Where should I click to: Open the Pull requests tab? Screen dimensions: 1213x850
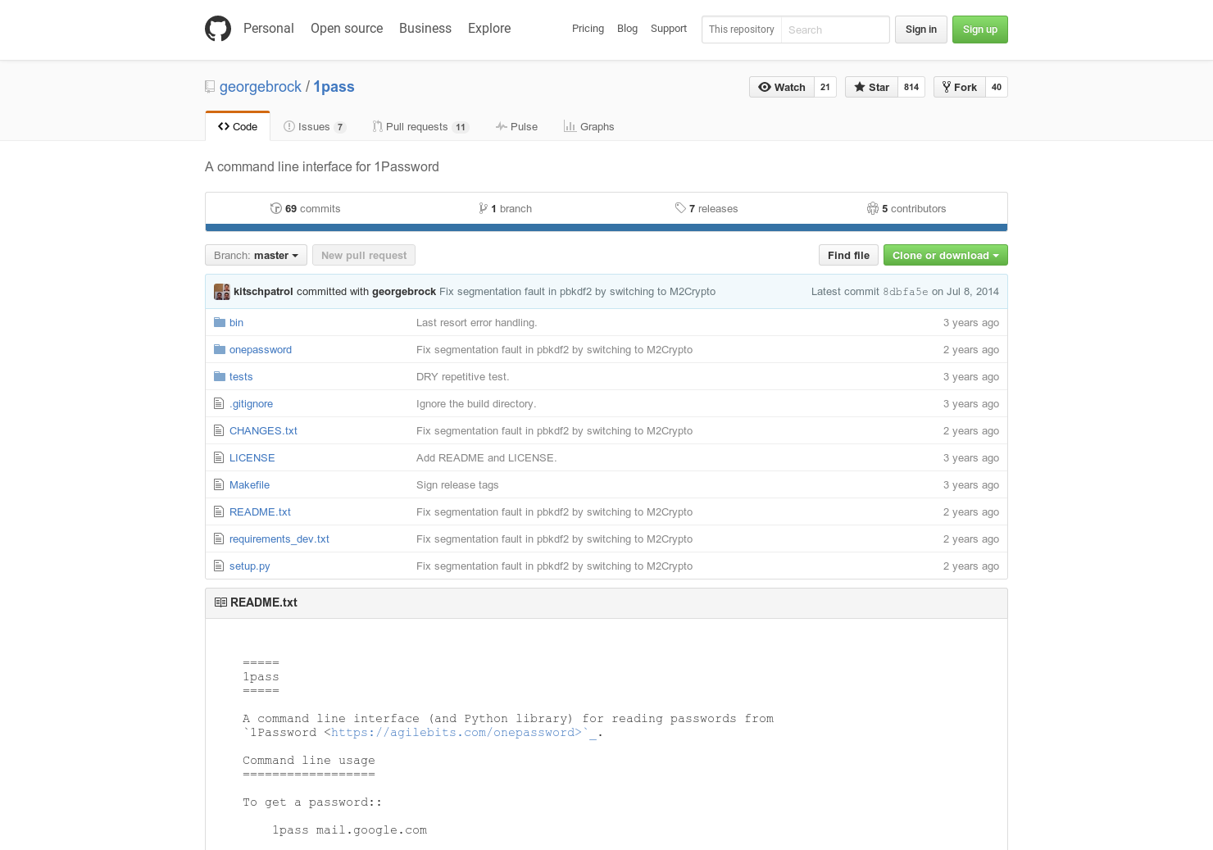[x=420, y=126]
